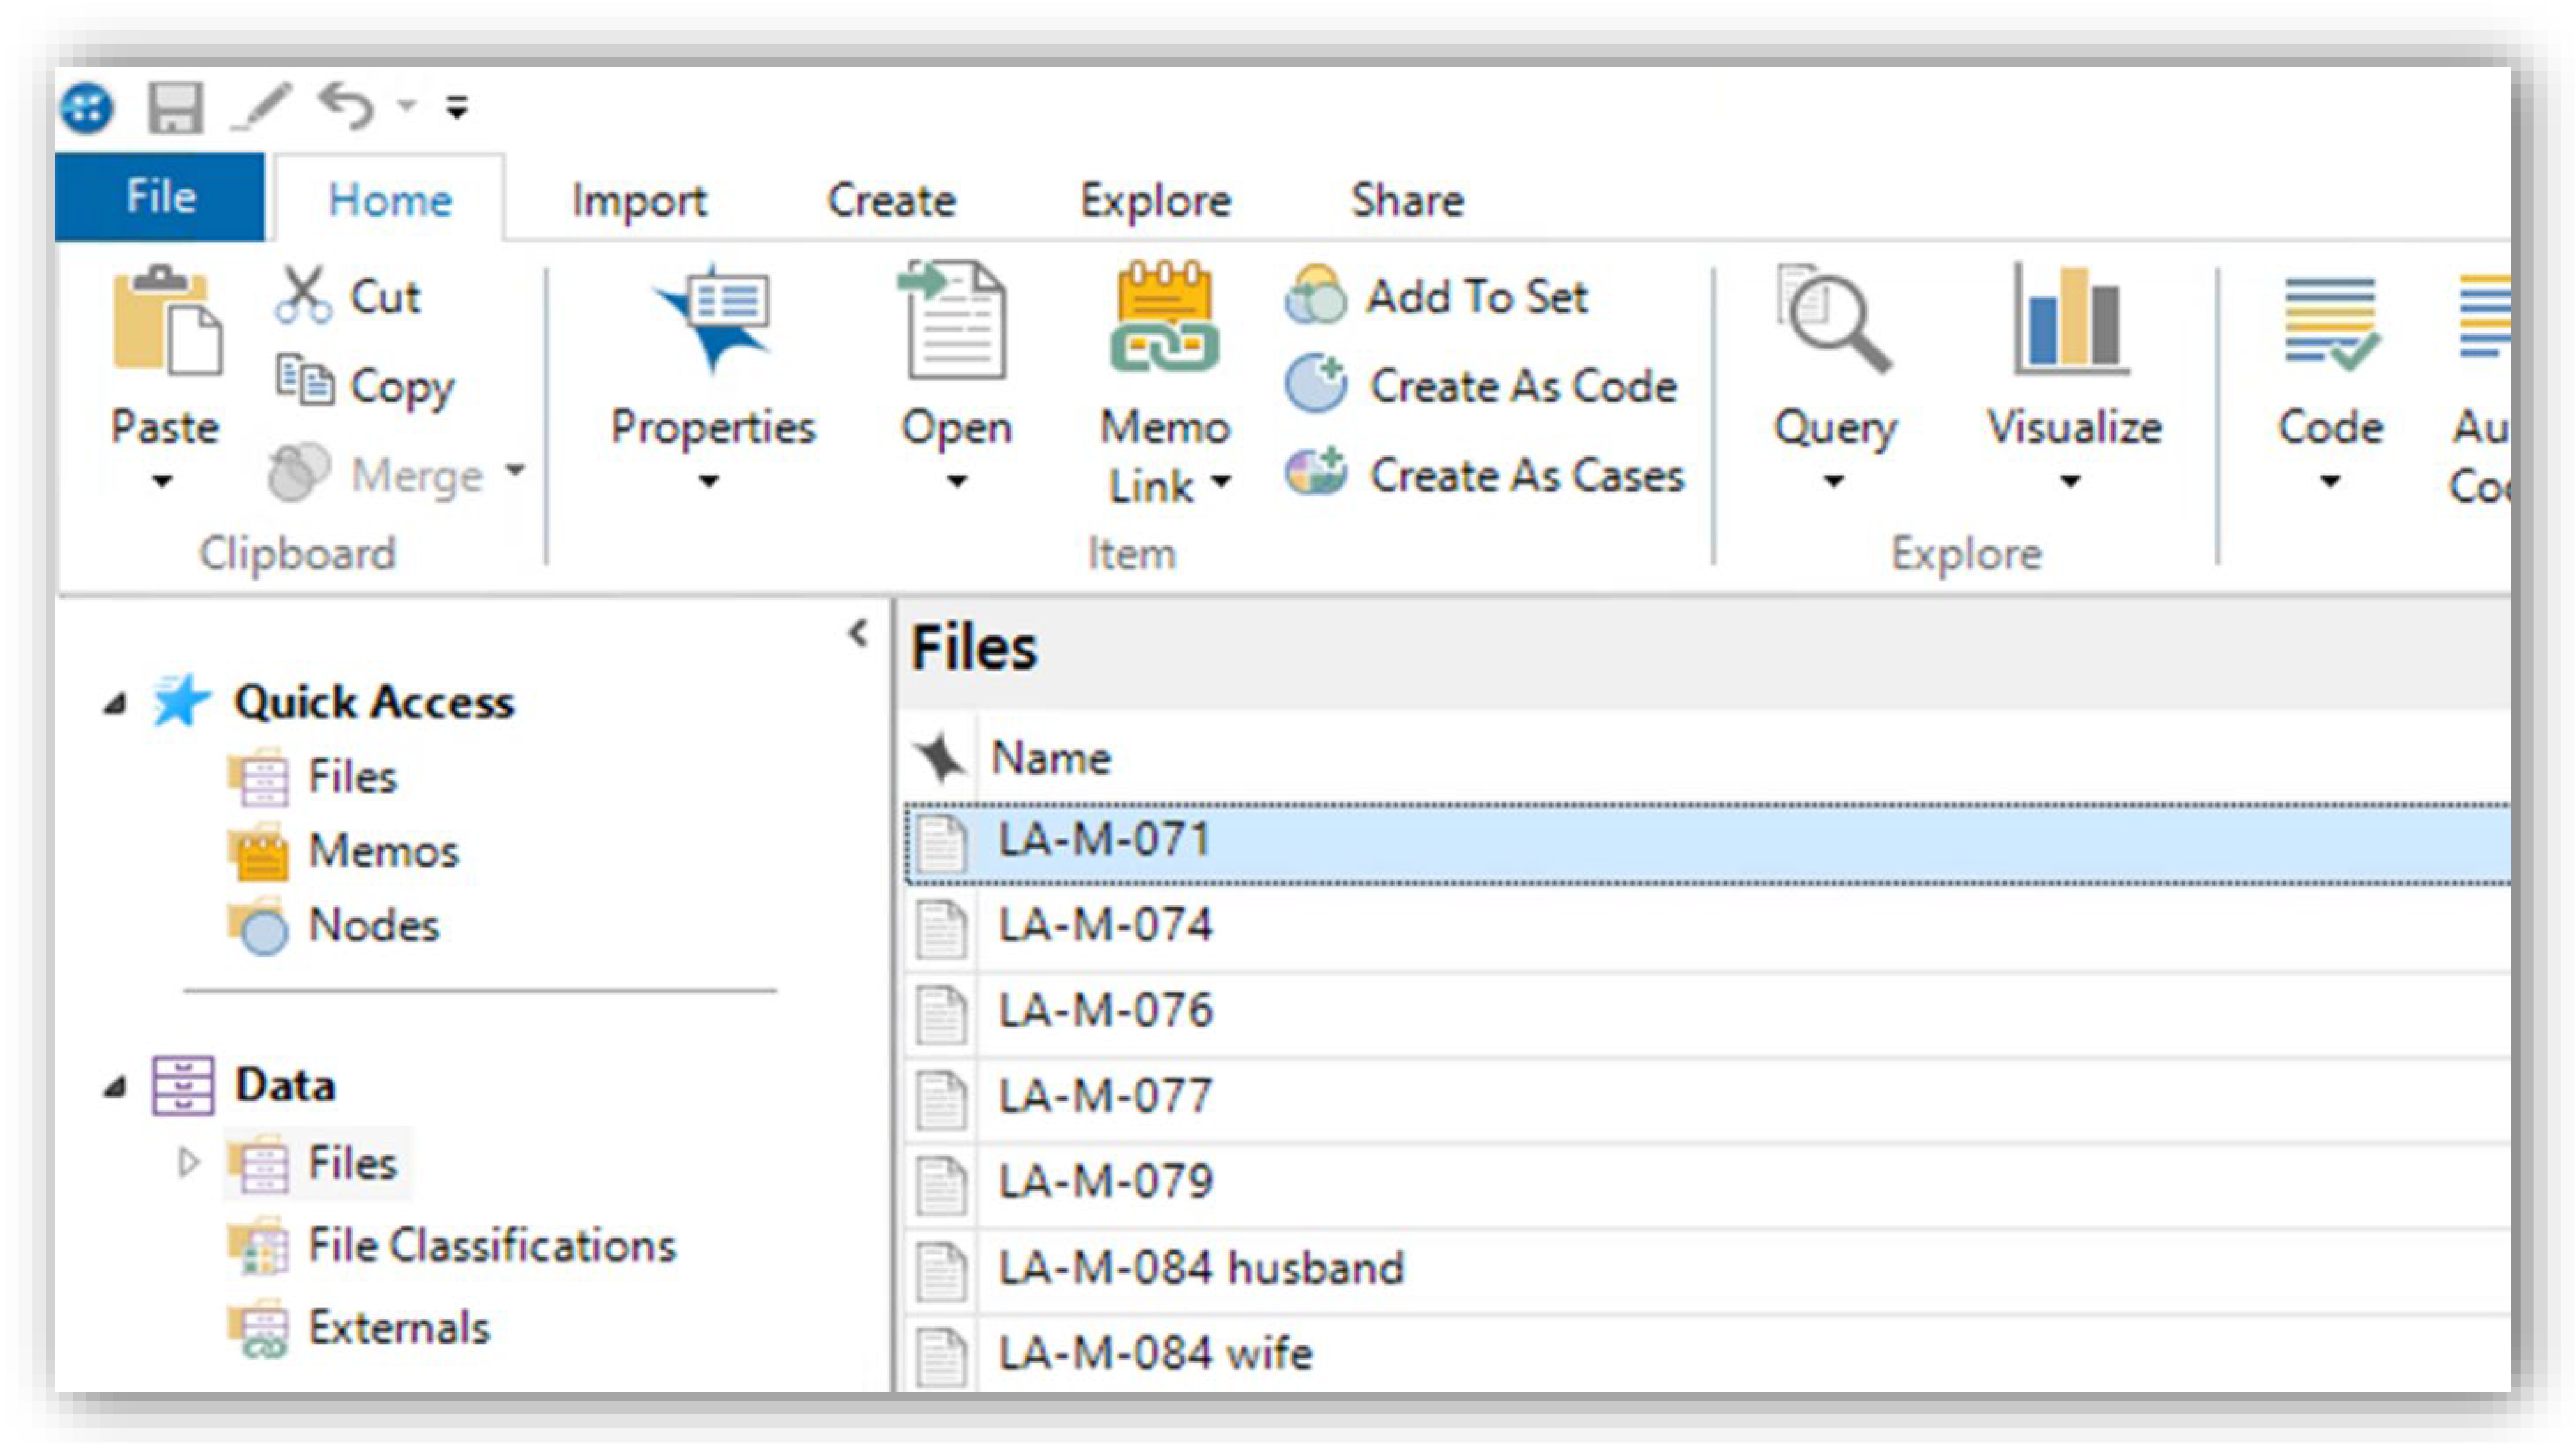Click the Add To Set icon
Viewport: 2576px width, 1444px height.
pyautogui.click(x=1315, y=296)
